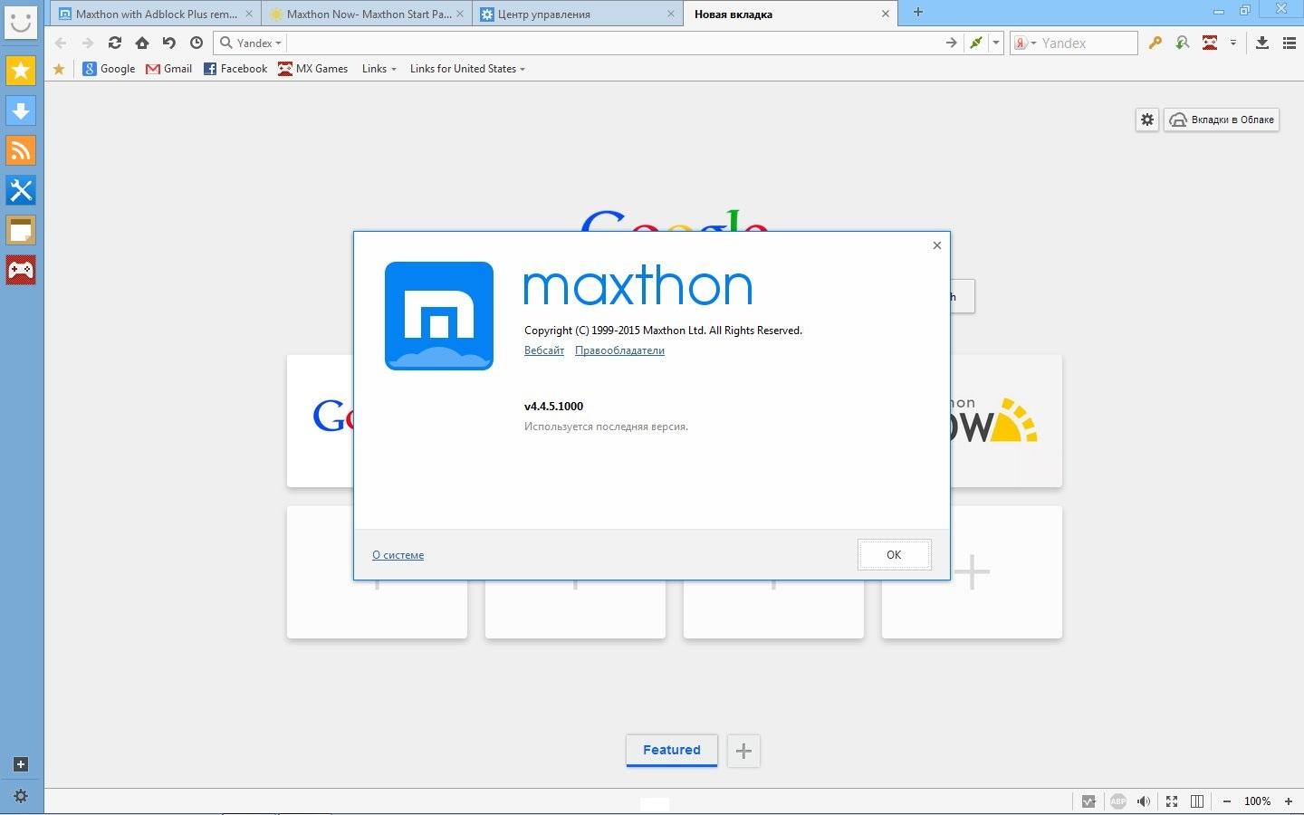Viewport: 1304px width, 815px height.
Task: Open the history clock icon
Action: click(x=197, y=43)
